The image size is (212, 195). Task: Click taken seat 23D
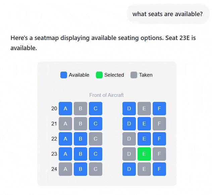point(129,154)
